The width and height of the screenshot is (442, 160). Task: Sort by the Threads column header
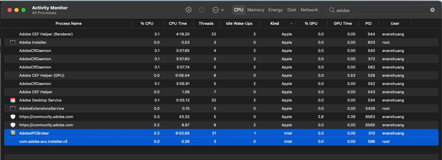tap(206, 23)
